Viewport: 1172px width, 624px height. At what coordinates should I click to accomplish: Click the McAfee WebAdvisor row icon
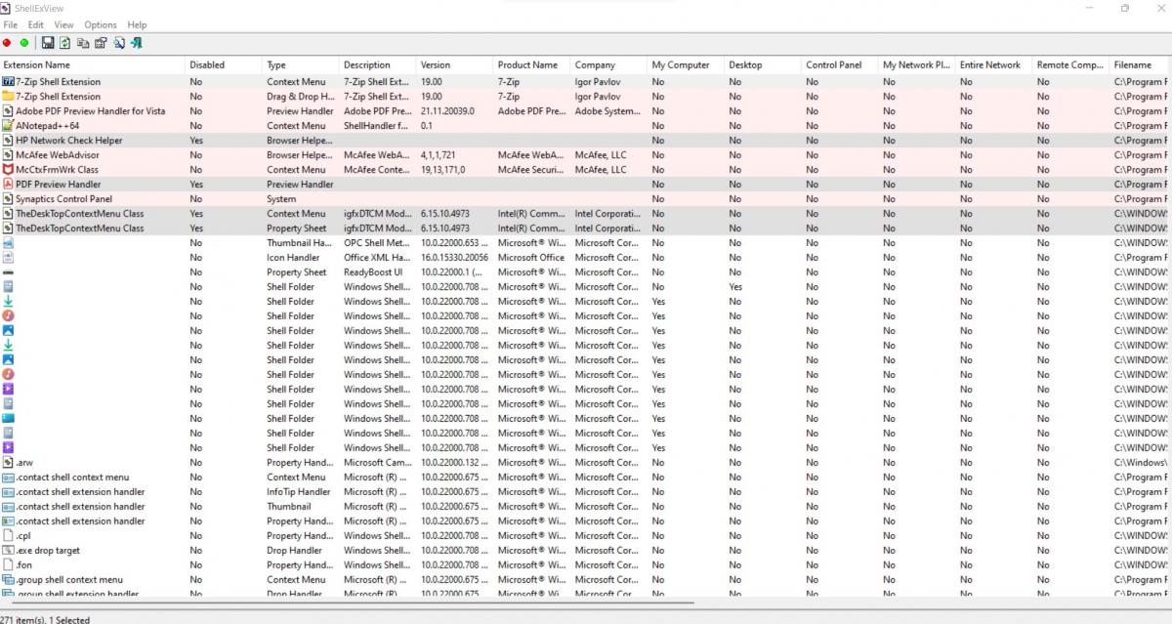(9, 155)
